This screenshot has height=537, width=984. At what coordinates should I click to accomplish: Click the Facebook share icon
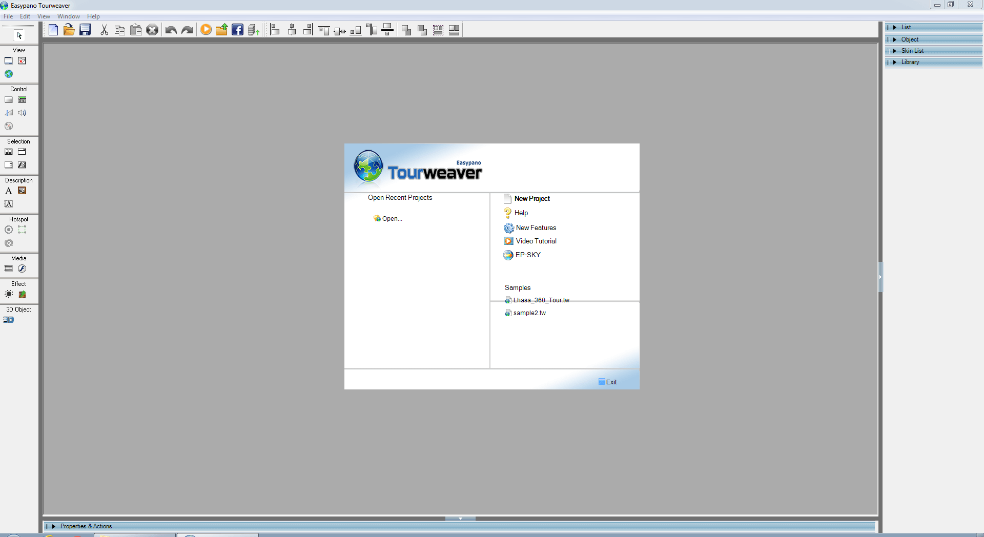coord(237,30)
